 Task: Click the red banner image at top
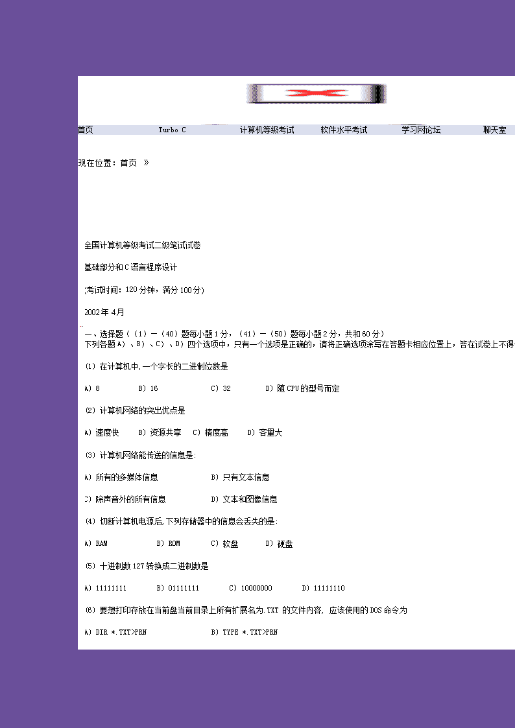pos(317,94)
